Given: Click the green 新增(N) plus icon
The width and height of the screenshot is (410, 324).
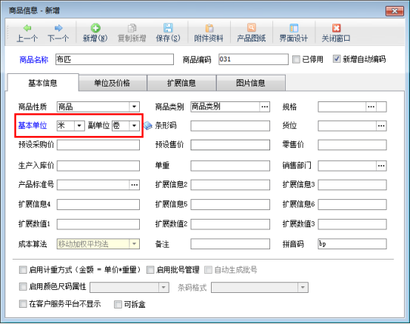Looking at the screenshot, I should (95, 28).
